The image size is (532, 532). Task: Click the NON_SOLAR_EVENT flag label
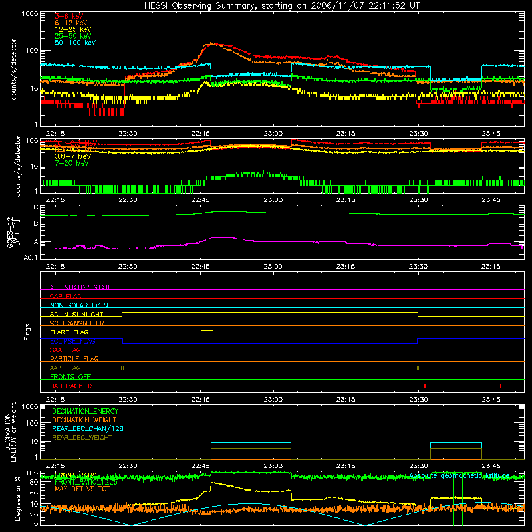click(80, 305)
